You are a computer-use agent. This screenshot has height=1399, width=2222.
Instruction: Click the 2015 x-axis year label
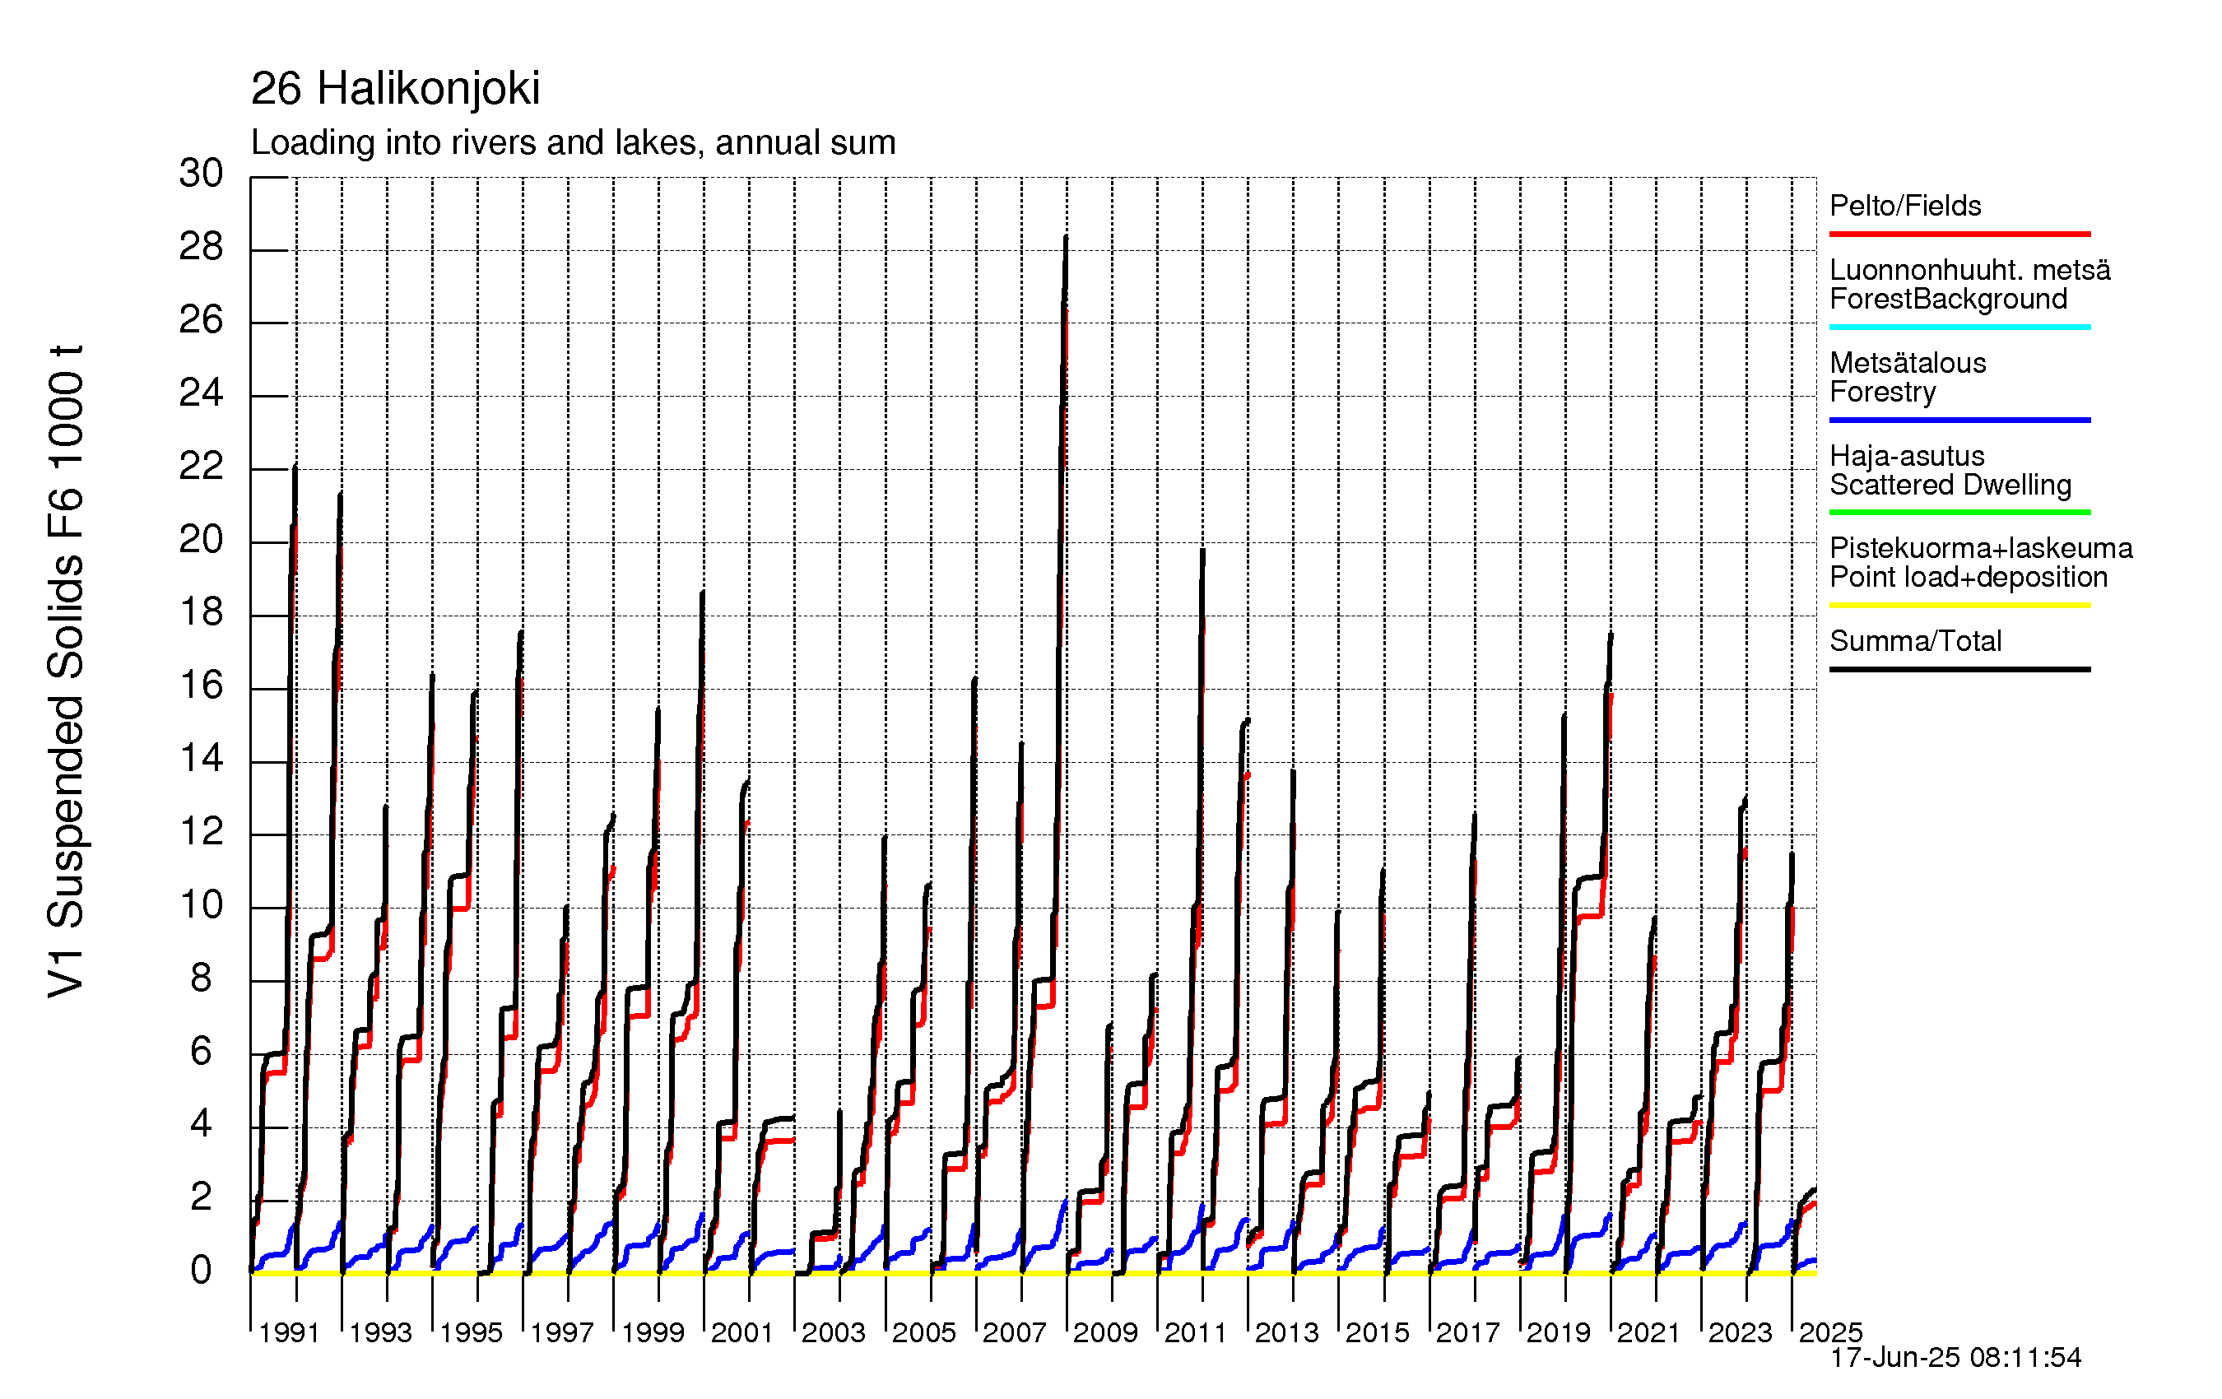tap(1377, 1332)
